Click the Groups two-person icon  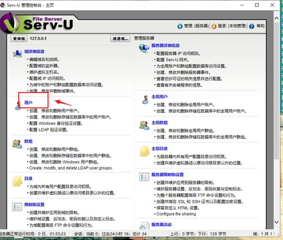[17, 144]
